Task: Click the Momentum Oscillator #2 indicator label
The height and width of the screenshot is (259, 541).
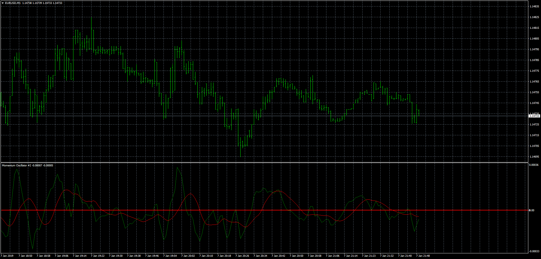Action: coord(16,166)
